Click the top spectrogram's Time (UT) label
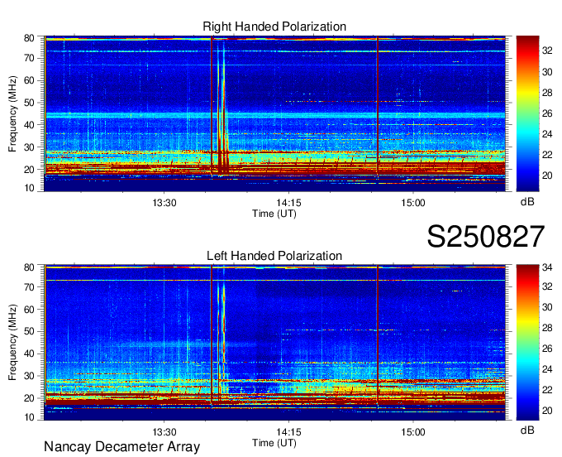The width and height of the screenshot is (562, 457). pyautogui.click(x=274, y=214)
